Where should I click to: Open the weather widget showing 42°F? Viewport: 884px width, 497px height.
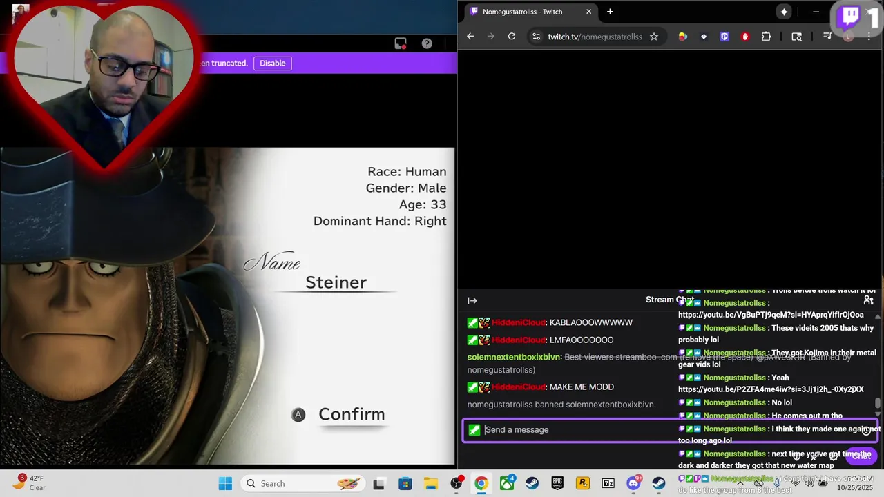coord(29,483)
